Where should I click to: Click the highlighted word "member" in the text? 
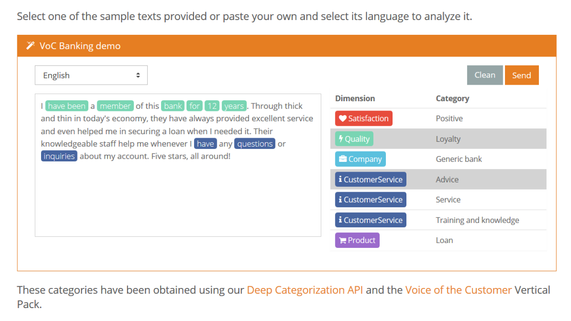coord(115,106)
